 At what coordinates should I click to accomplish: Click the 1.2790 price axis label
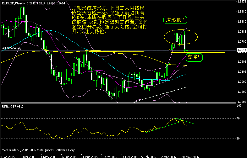click(242, 42)
